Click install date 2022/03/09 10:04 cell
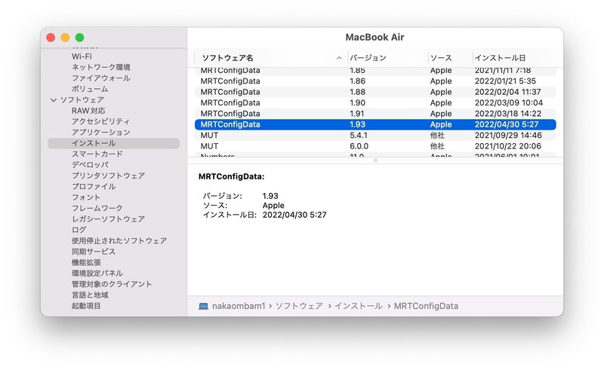The image size is (604, 370). 508,102
